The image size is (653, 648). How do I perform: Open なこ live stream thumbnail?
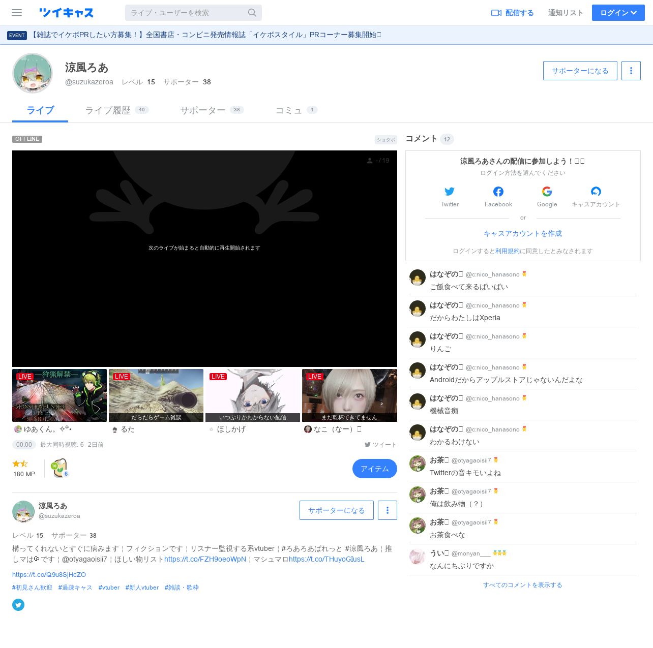349,395
